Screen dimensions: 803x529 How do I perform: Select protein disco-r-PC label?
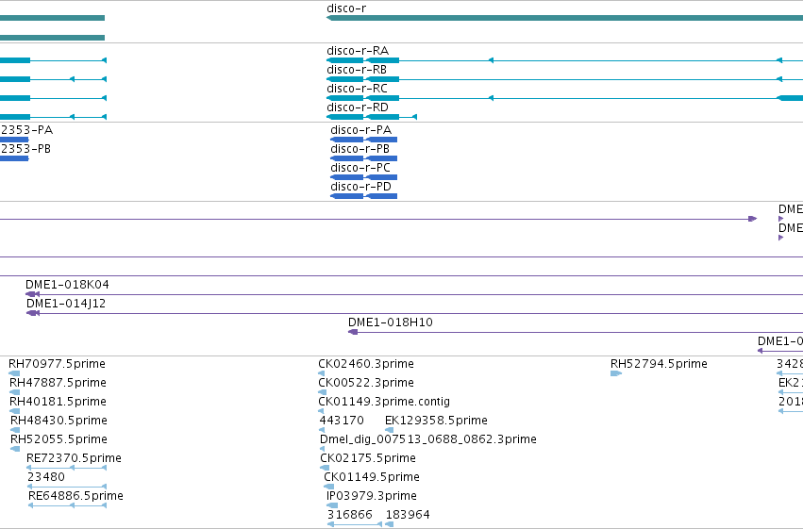tap(360, 168)
